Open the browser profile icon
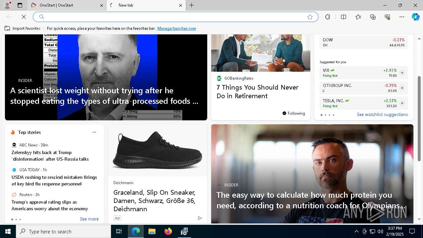The height and width of the screenshot is (238, 423). click(x=7, y=5)
